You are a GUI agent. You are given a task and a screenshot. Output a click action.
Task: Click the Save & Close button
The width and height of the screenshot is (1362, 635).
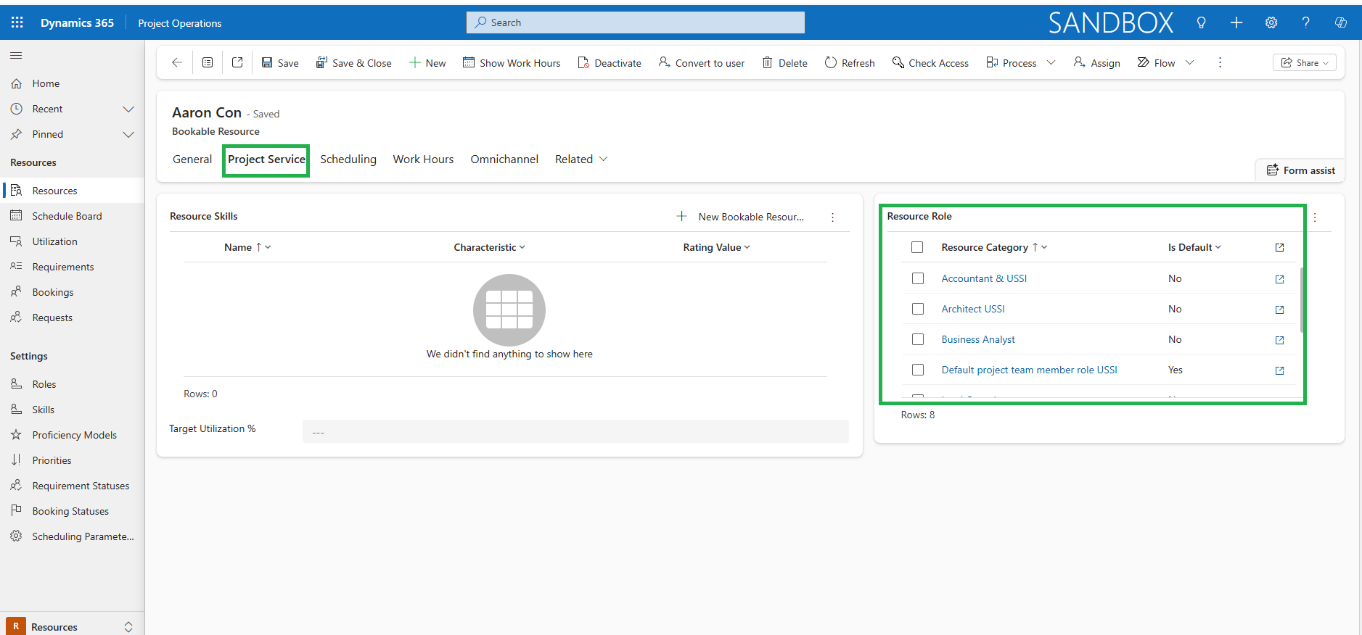(354, 63)
